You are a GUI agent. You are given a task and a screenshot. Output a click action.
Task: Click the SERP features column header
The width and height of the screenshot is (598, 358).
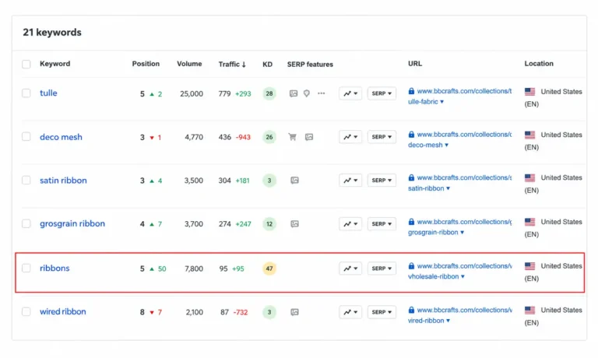click(x=310, y=64)
